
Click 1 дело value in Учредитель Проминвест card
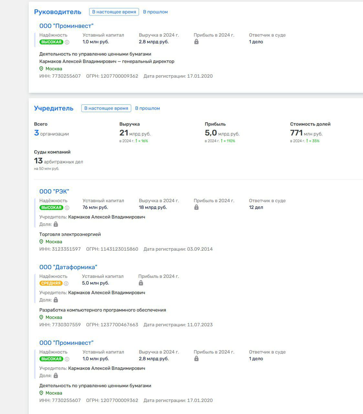(256, 359)
